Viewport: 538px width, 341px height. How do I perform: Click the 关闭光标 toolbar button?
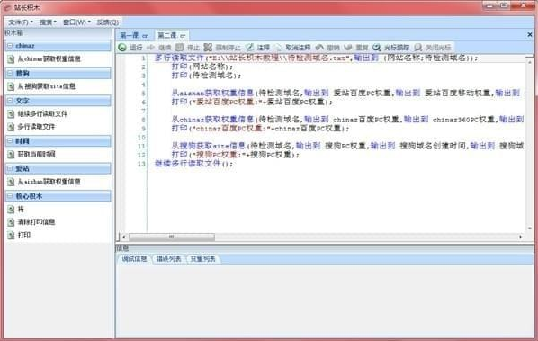tap(433, 48)
